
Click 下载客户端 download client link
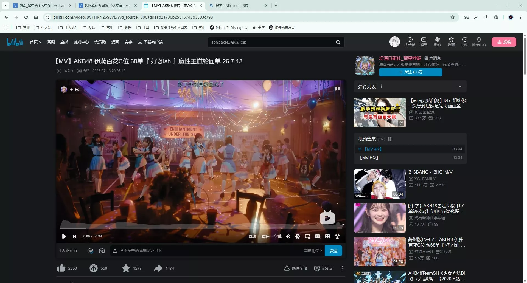(150, 42)
